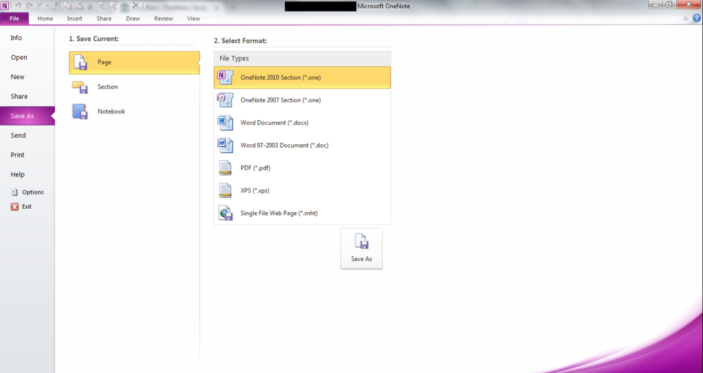703x373 pixels.
Task: Open the Open backstage section
Action: 28,57
